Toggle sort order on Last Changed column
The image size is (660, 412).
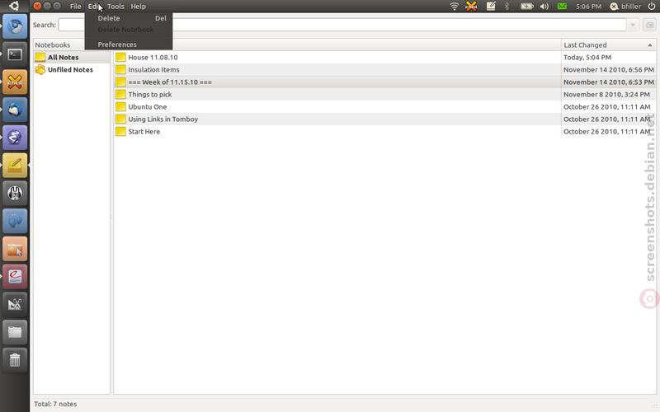click(x=608, y=44)
